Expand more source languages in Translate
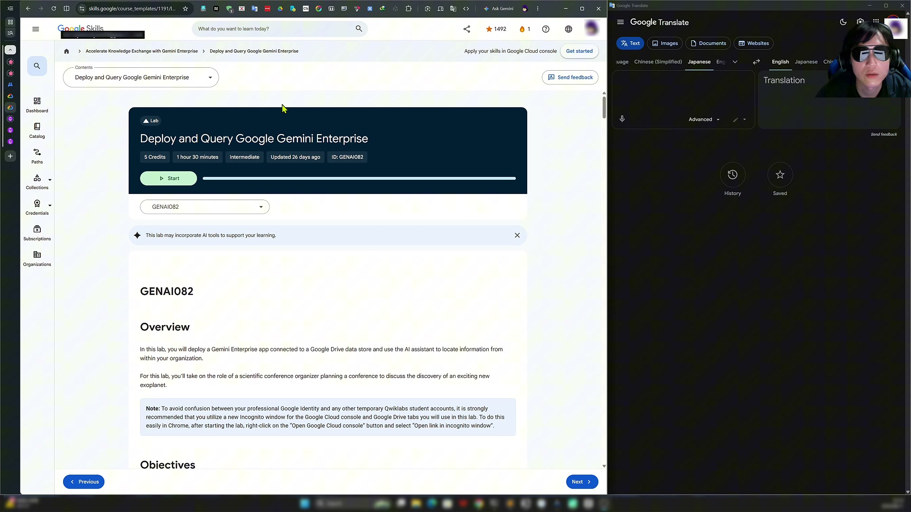 tap(735, 62)
